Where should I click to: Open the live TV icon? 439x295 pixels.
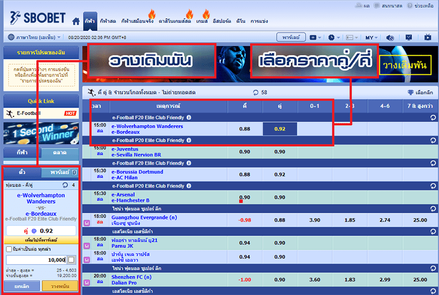click(x=428, y=37)
